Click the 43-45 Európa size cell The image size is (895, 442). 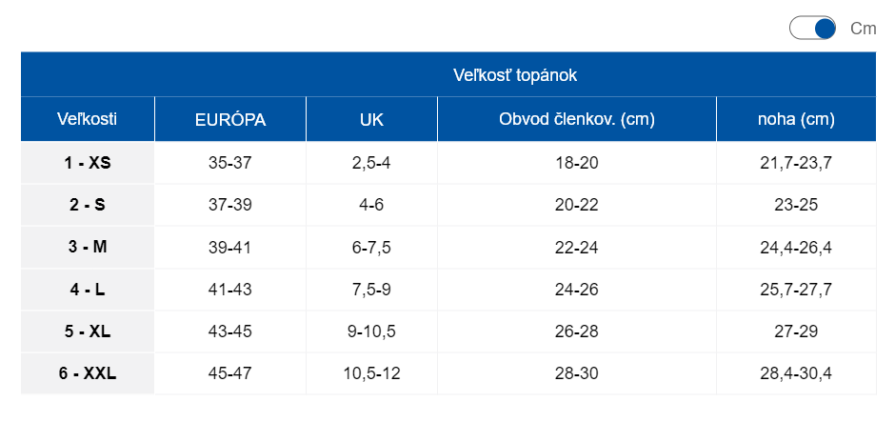(230, 331)
